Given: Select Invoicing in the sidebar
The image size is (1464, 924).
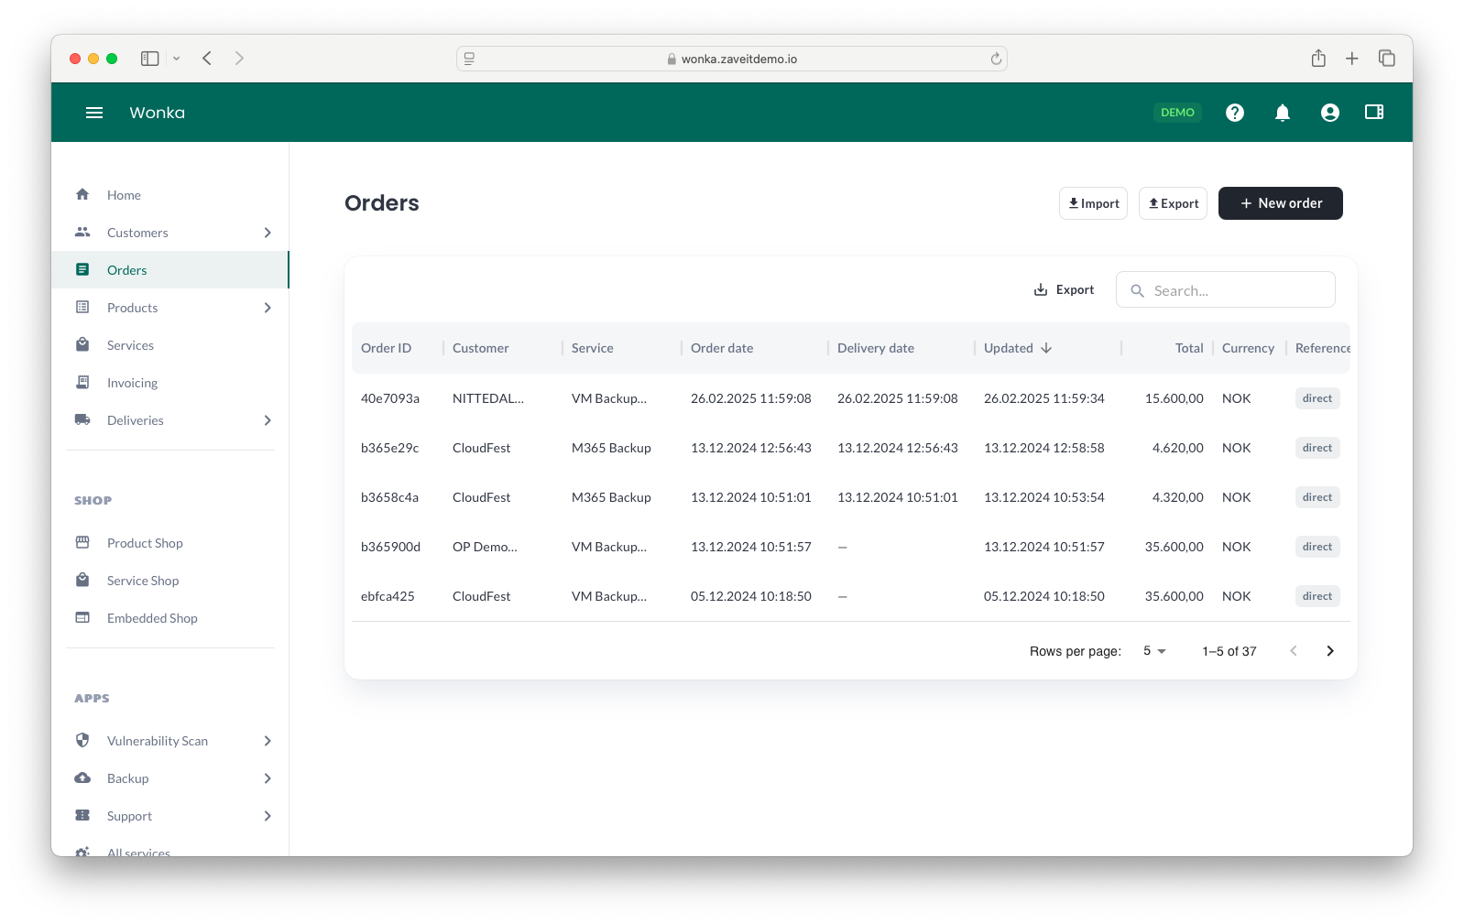Looking at the screenshot, I should pos(169,383).
